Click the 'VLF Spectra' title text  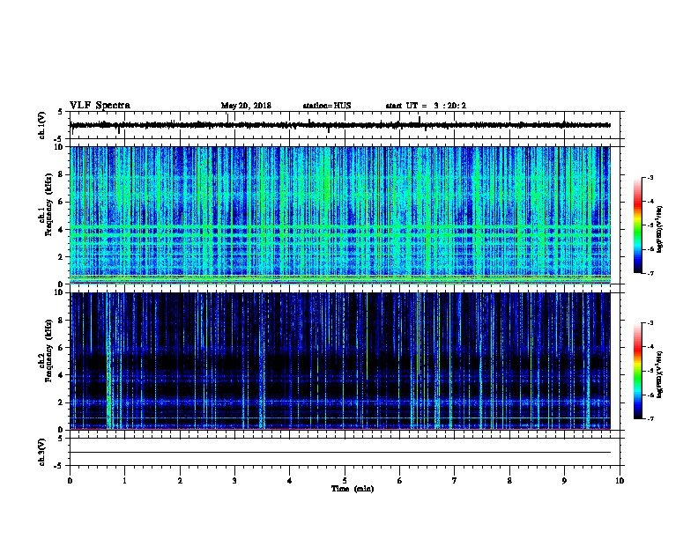[100, 106]
